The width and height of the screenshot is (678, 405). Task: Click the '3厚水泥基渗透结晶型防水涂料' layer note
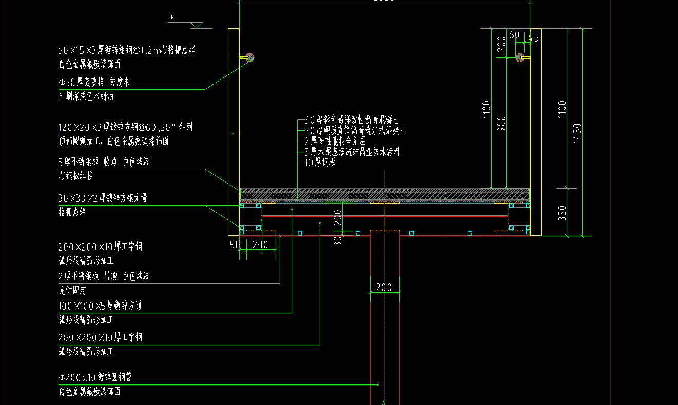(352, 152)
